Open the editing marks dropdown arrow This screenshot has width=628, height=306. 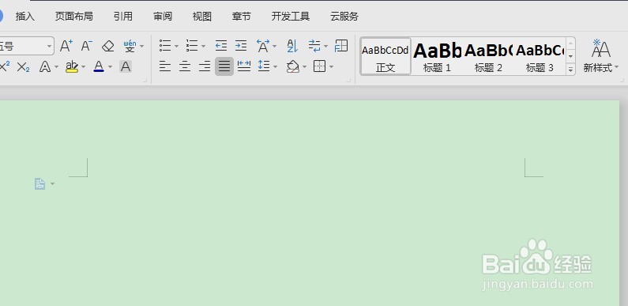pos(325,47)
